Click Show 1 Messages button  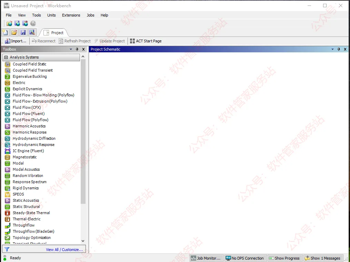point(323,258)
